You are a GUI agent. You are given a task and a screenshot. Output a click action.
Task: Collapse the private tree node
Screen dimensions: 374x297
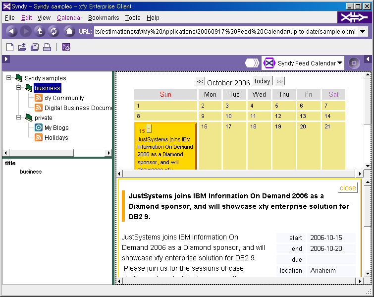pos(19,118)
